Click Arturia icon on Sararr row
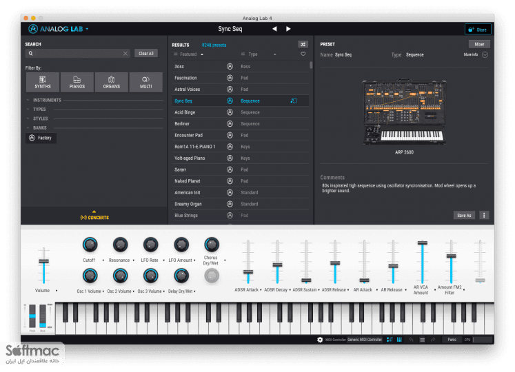Viewport: 515px width, 372px height. point(230,169)
